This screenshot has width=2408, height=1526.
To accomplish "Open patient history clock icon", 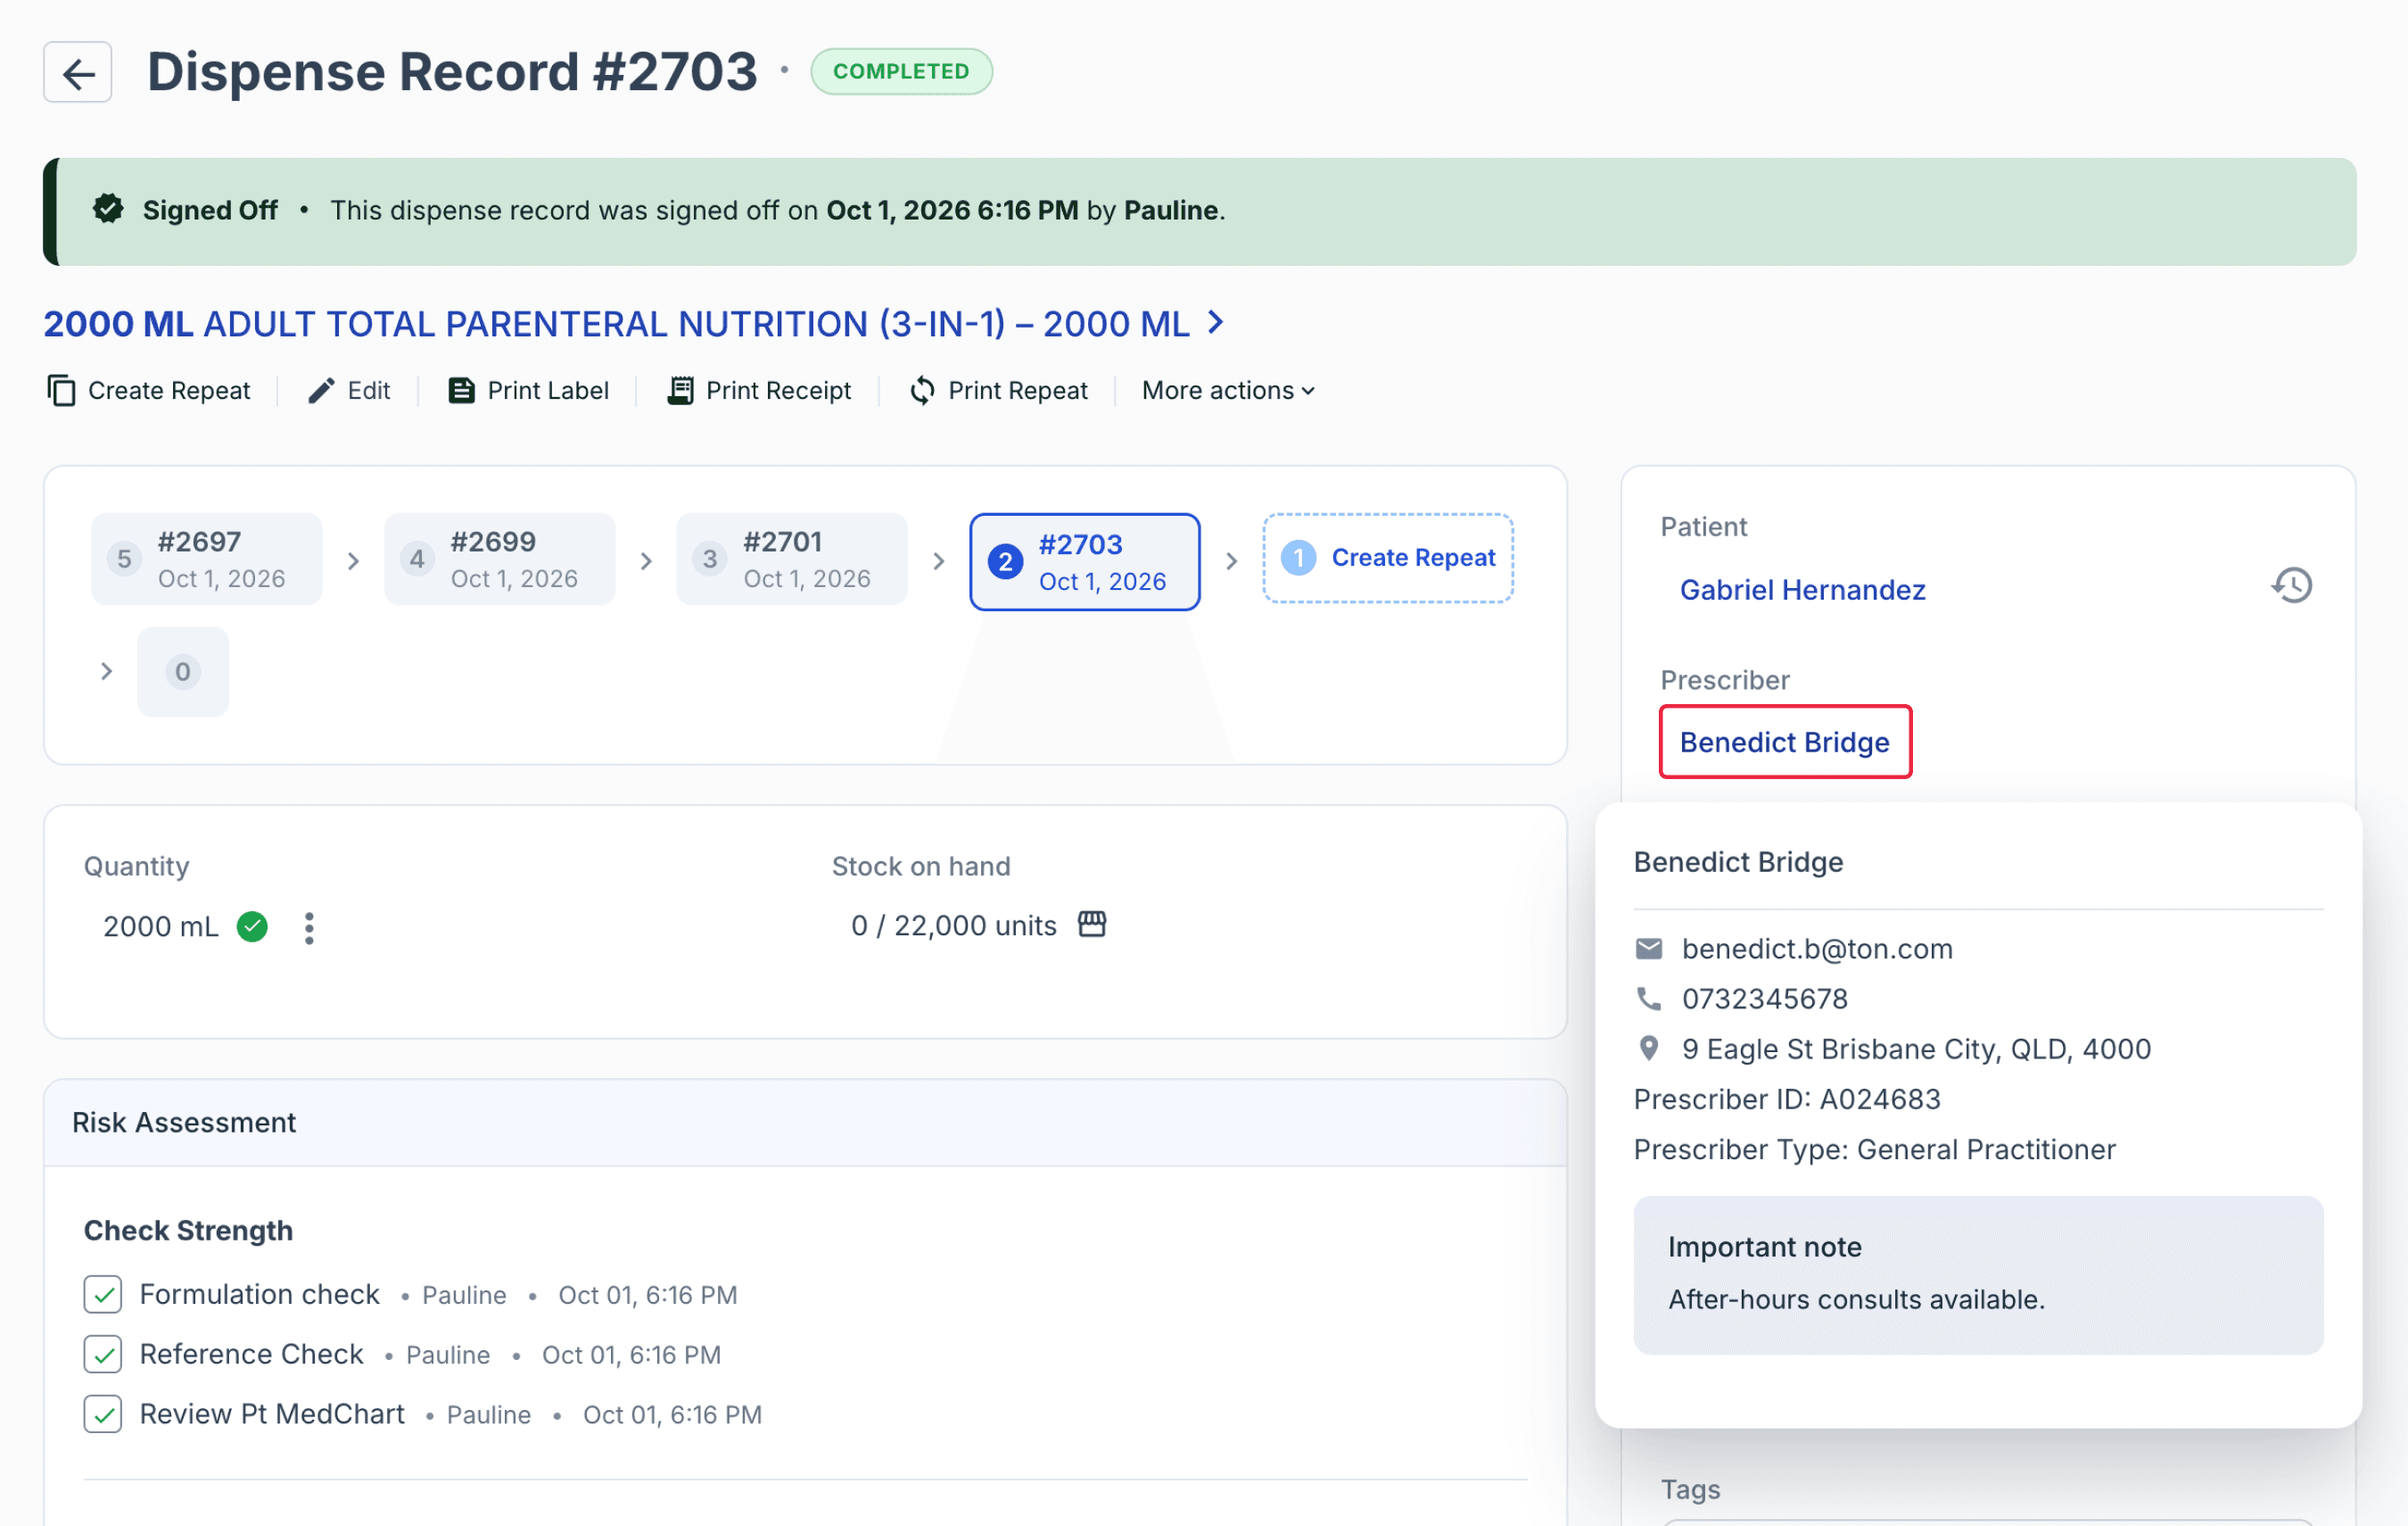I will pos(2292,585).
